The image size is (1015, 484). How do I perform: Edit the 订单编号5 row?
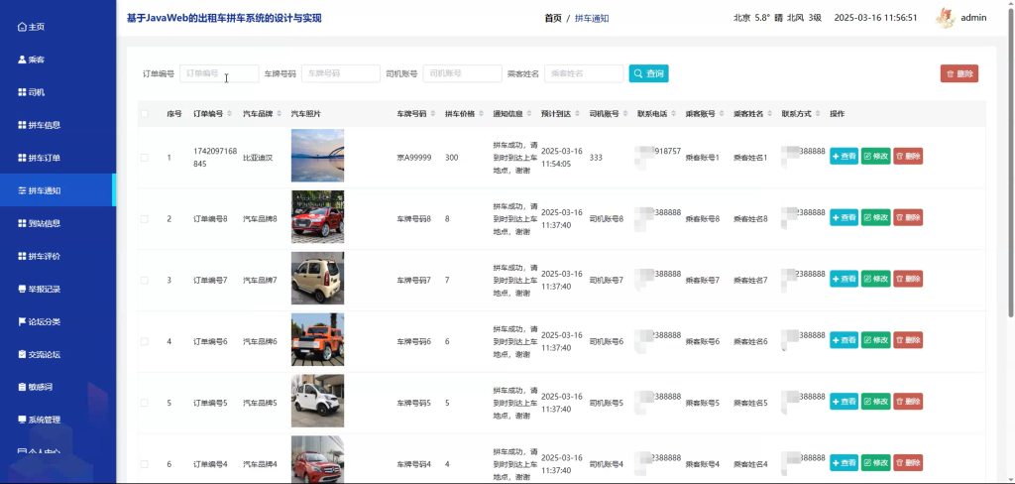(x=876, y=402)
